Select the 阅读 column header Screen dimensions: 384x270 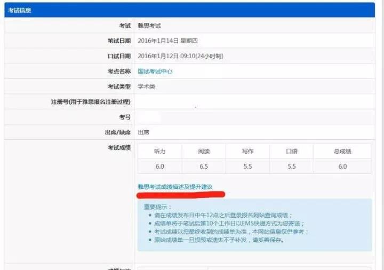204,152
